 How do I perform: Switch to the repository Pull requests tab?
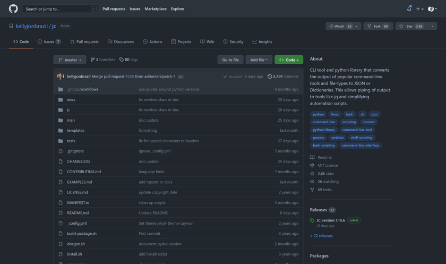tap(84, 41)
